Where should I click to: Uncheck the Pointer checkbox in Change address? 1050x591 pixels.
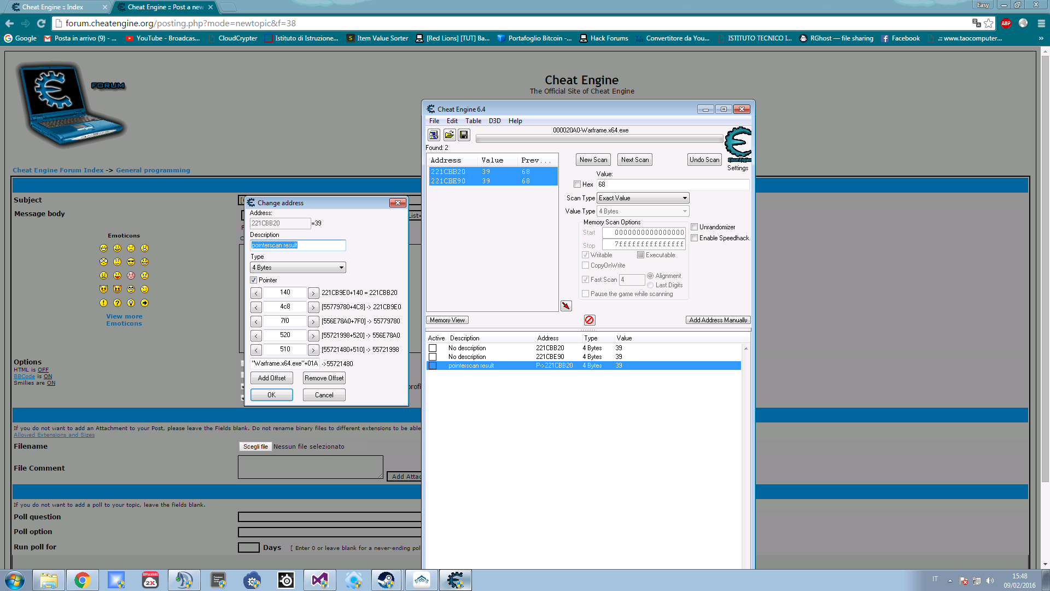254,280
